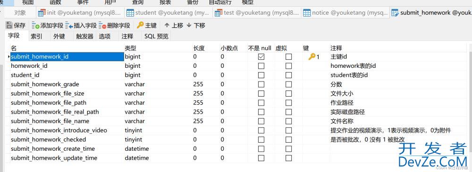Click the table icon on test tab
472x172 pixels.
pos(219,13)
